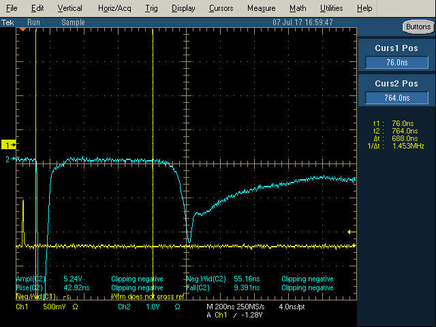Open the Edit menu
Screen dimensions: 436x327
point(37,8)
